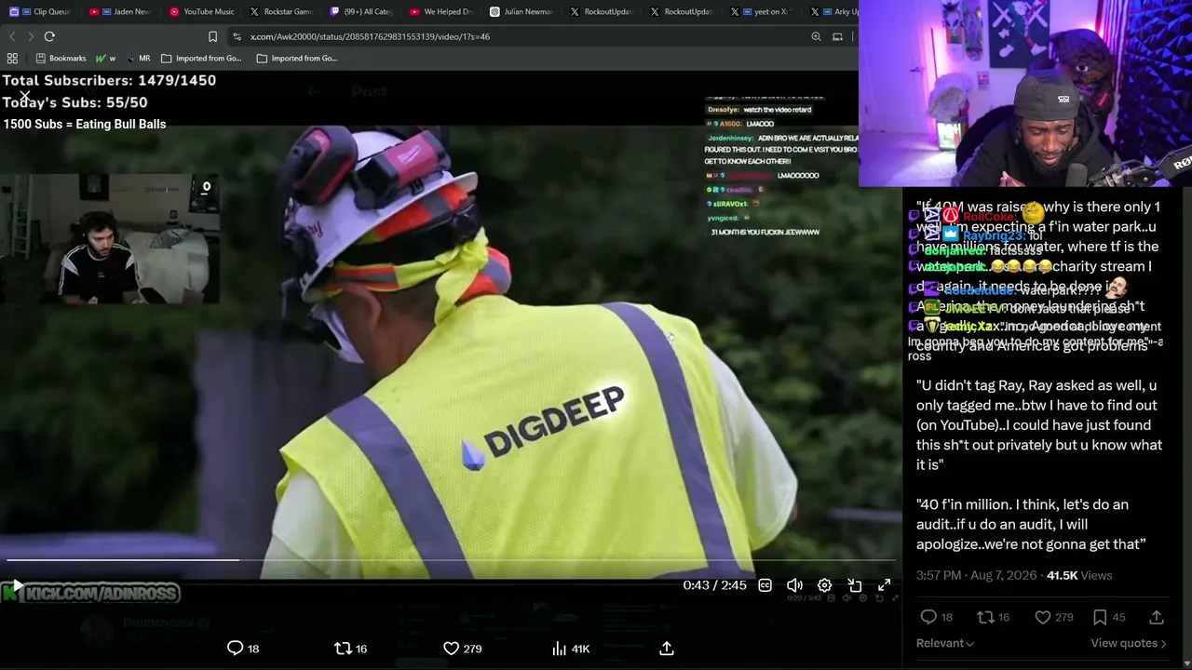Switch to the second RockoutUpdate tab
Screen dimensions: 1192x670
pos(682,12)
